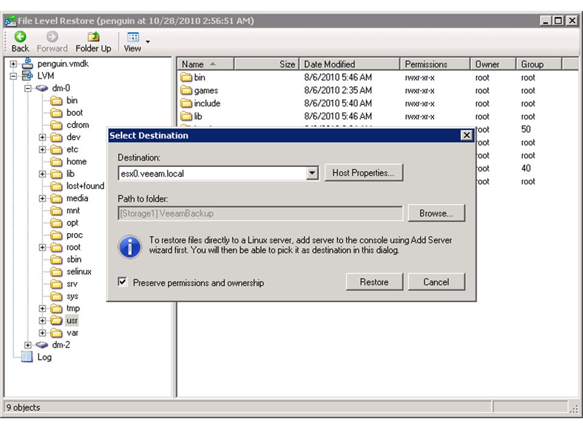Image resolution: width=583 pixels, height=437 pixels.
Task: Click the Forward toolbar icon
Action: 52,36
